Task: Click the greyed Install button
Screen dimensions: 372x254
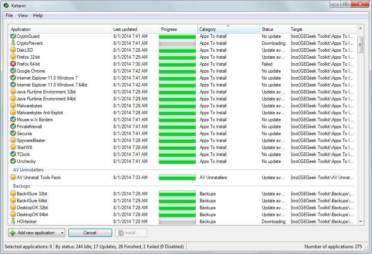Action: (131, 233)
